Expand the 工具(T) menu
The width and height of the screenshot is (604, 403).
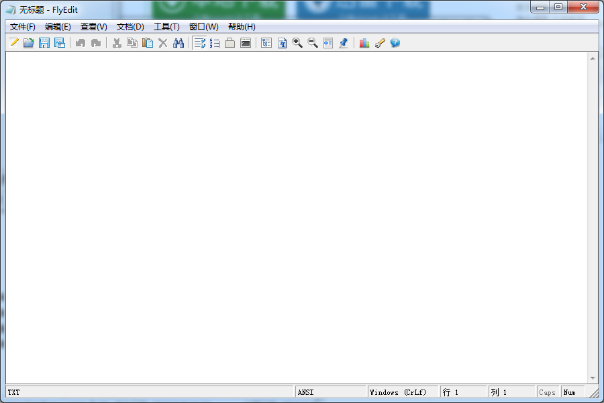coord(166,27)
